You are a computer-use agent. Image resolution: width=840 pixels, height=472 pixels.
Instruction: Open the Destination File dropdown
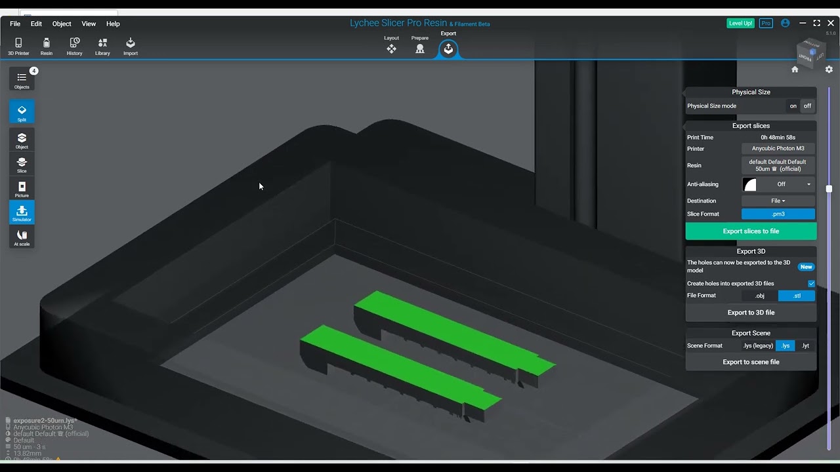pyautogui.click(x=778, y=201)
